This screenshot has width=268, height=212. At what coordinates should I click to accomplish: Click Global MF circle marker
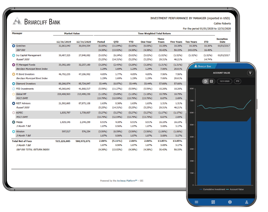(x=14, y=94)
